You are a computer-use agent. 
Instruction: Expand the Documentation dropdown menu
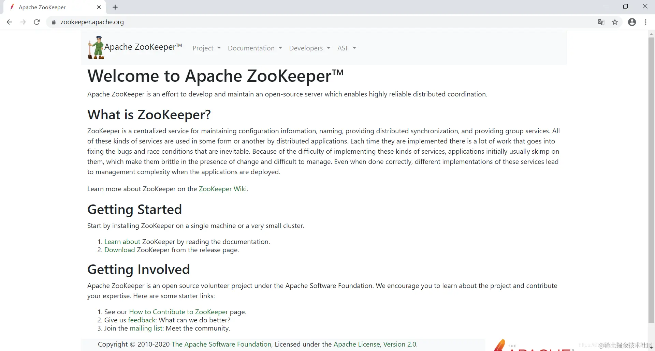coord(255,48)
